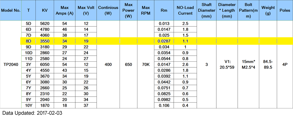Click Rm value "0.013"
Viewport: 293px width, 117px height.
(x=164, y=24)
